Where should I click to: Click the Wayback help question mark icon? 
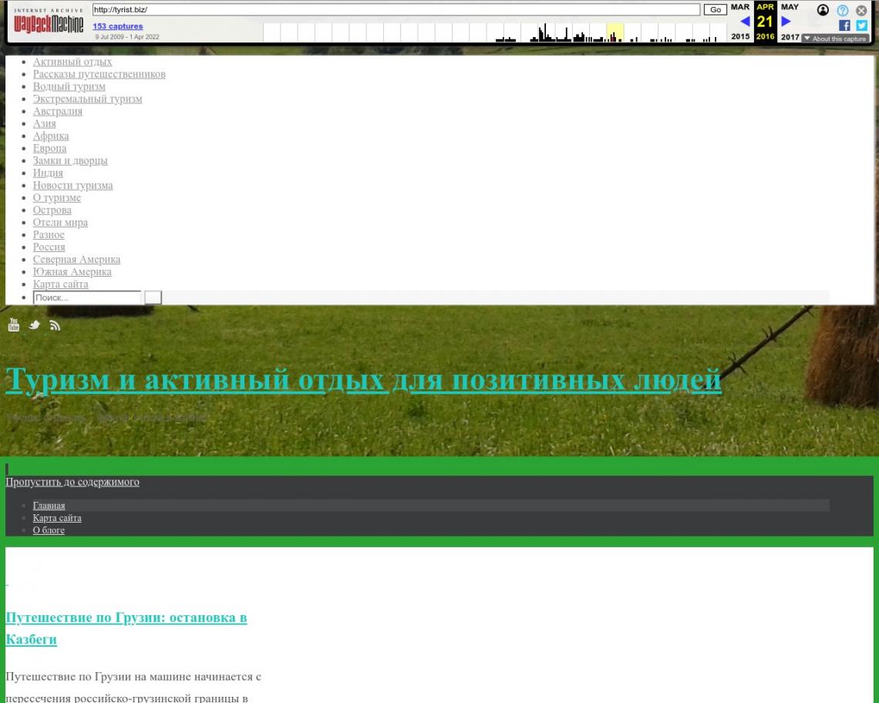coord(843,10)
